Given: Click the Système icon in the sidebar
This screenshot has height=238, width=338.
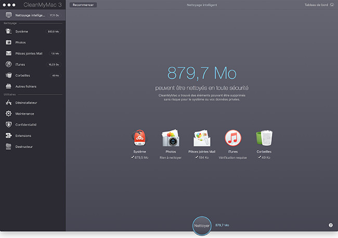Looking at the screenshot, I should 9,32.
